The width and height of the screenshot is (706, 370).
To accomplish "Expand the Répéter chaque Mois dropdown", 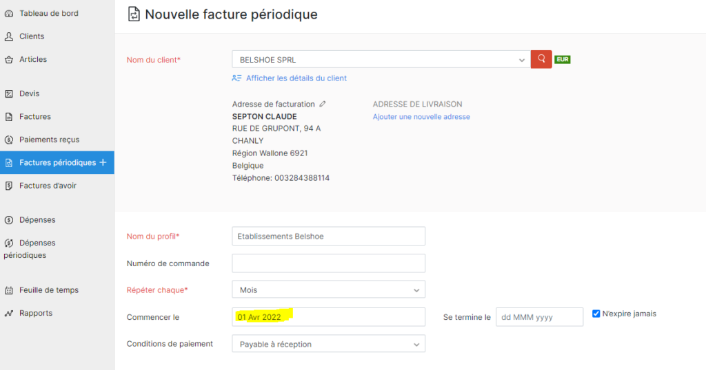I will pyautogui.click(x=328, y=290).
